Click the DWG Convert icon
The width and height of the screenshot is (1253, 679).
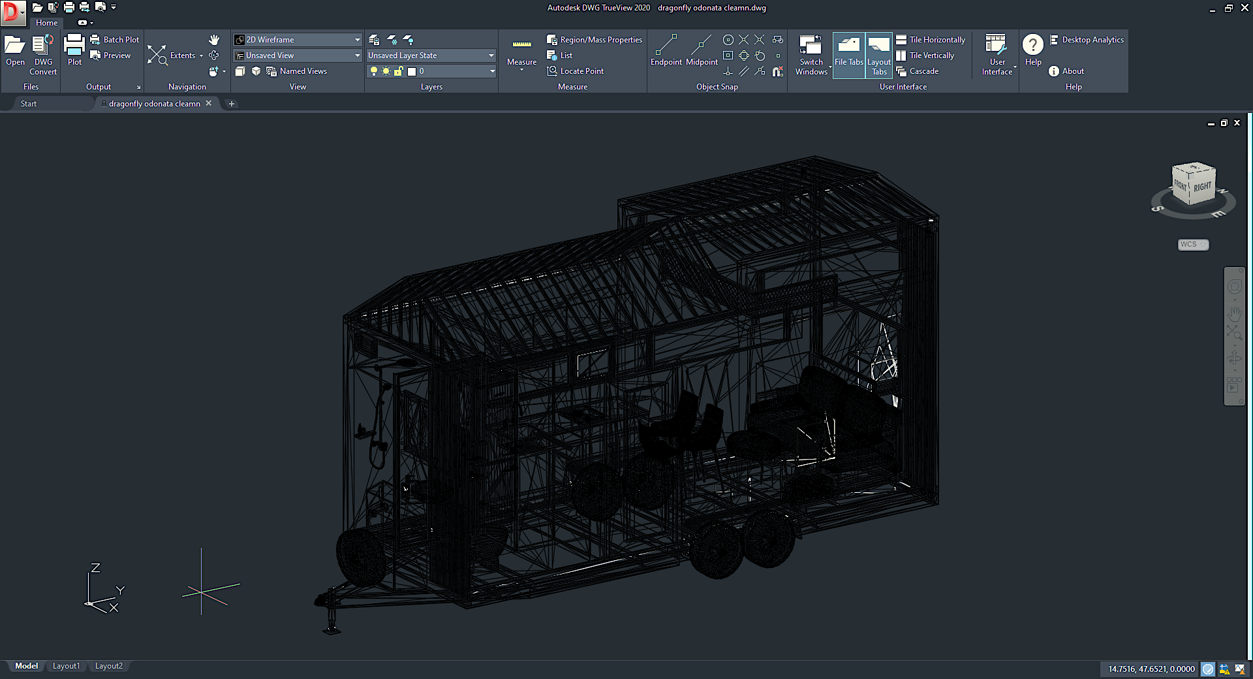tap(43, 46)
